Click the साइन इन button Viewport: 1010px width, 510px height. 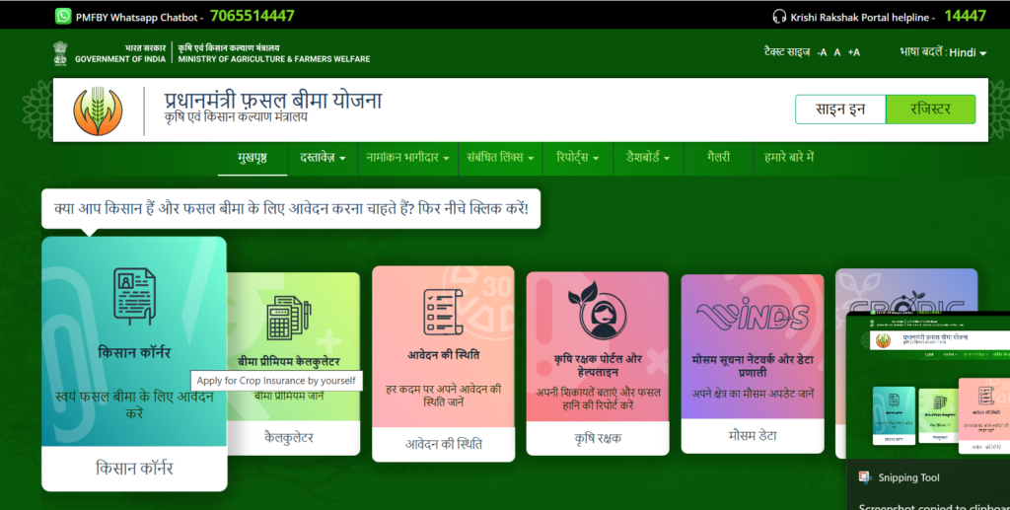[x=840, y=109]
